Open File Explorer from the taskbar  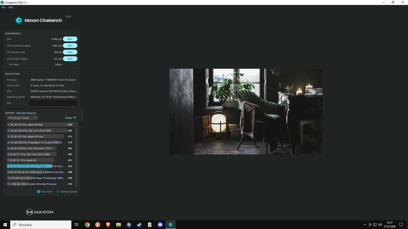[x=118, y=225]
